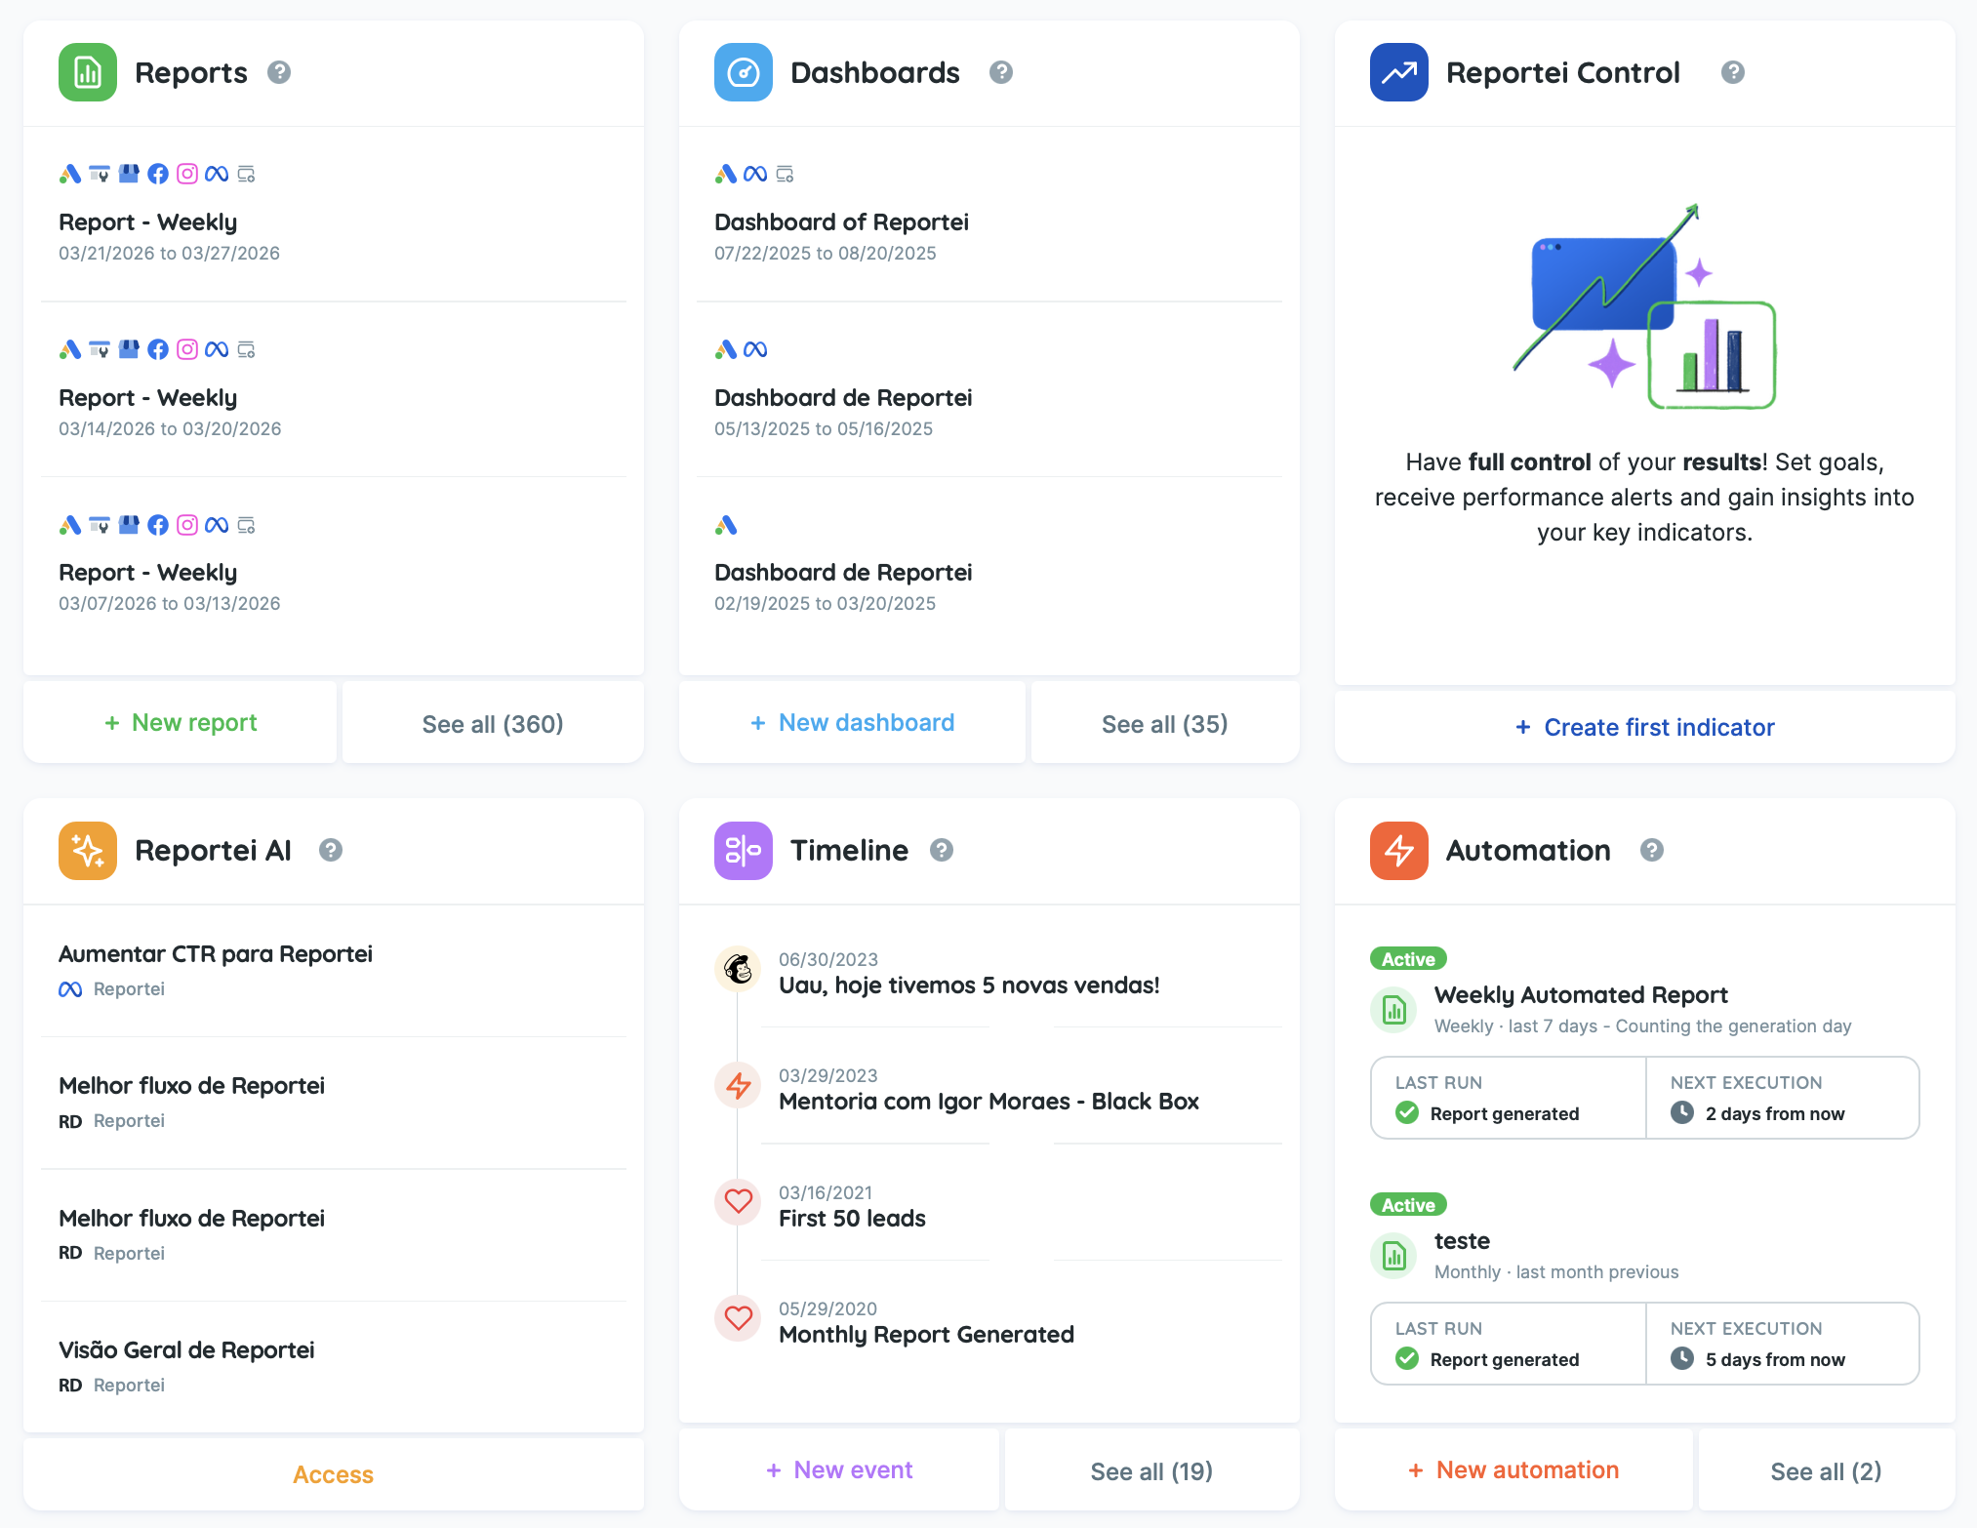Click the Reportei Control chart icon

click(x=1398, y=72)
